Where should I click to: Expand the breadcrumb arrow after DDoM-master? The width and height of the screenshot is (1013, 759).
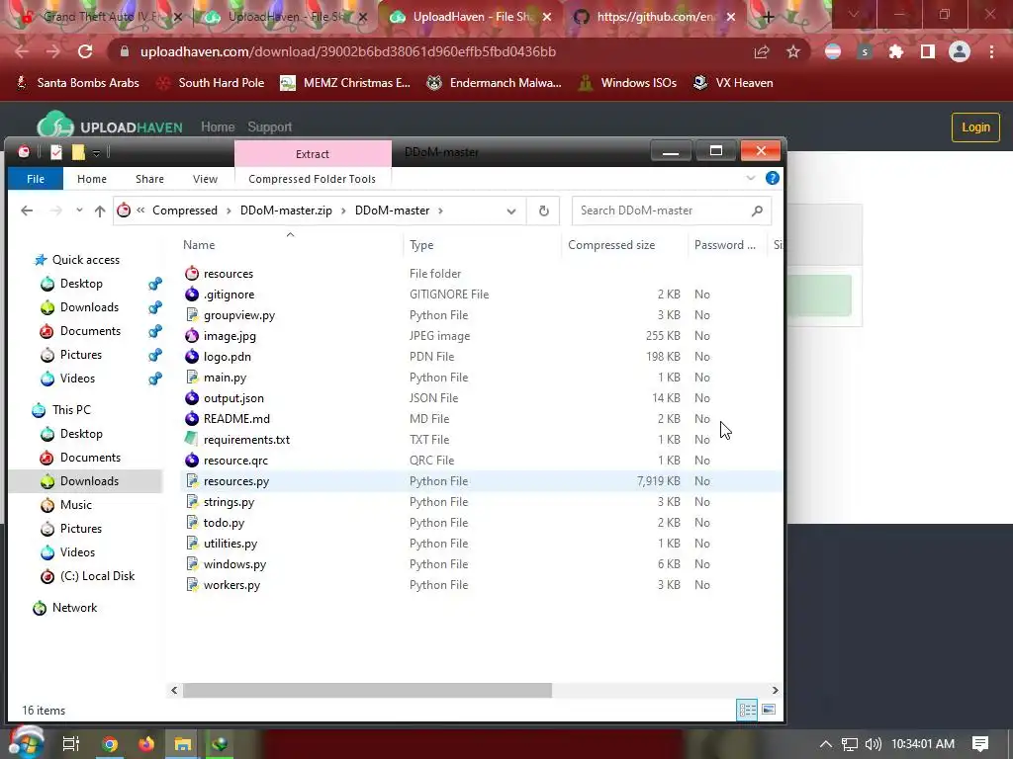click(x=440, y=211)
